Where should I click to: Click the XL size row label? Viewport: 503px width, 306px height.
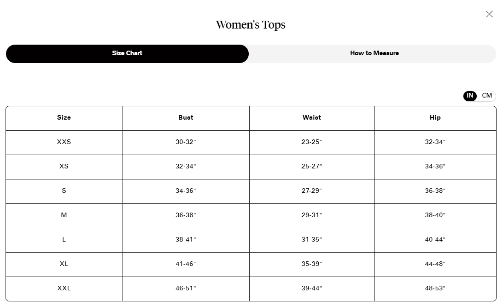coord(64,264)
